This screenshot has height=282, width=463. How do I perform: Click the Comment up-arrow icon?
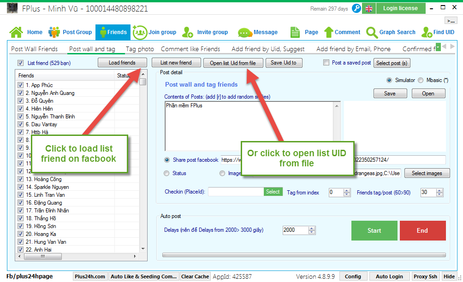[329, 32]
